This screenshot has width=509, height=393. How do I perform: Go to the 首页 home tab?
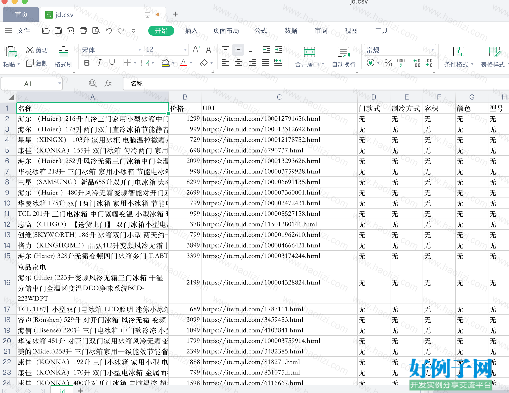21,15
